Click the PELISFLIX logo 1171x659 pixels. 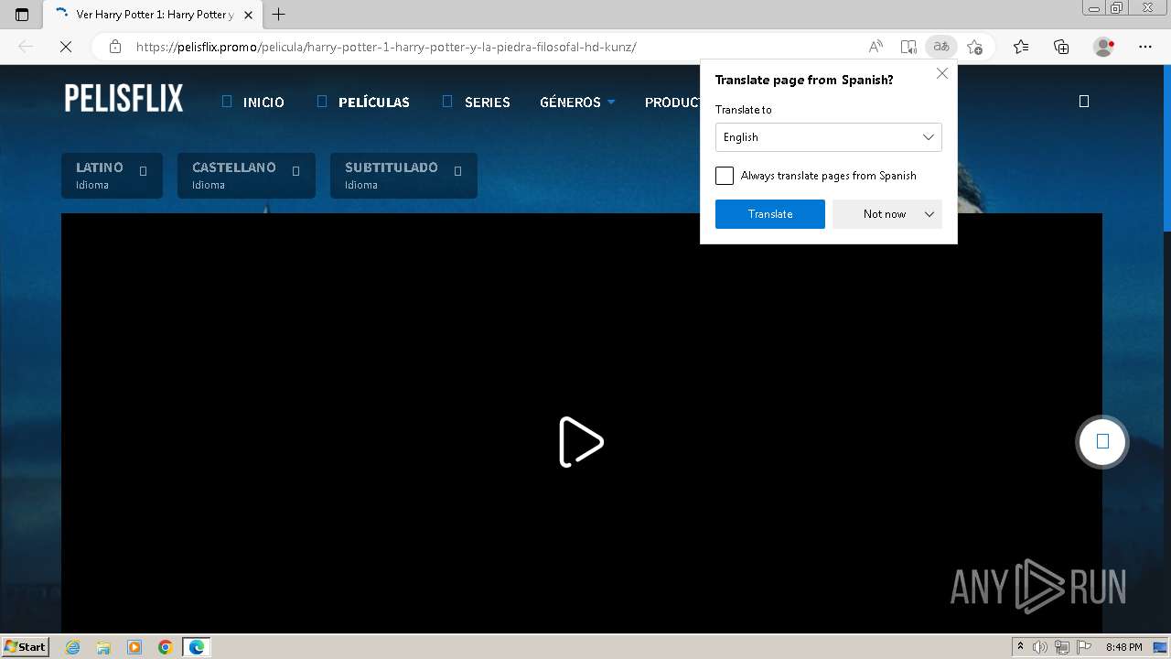pos(124,98)
